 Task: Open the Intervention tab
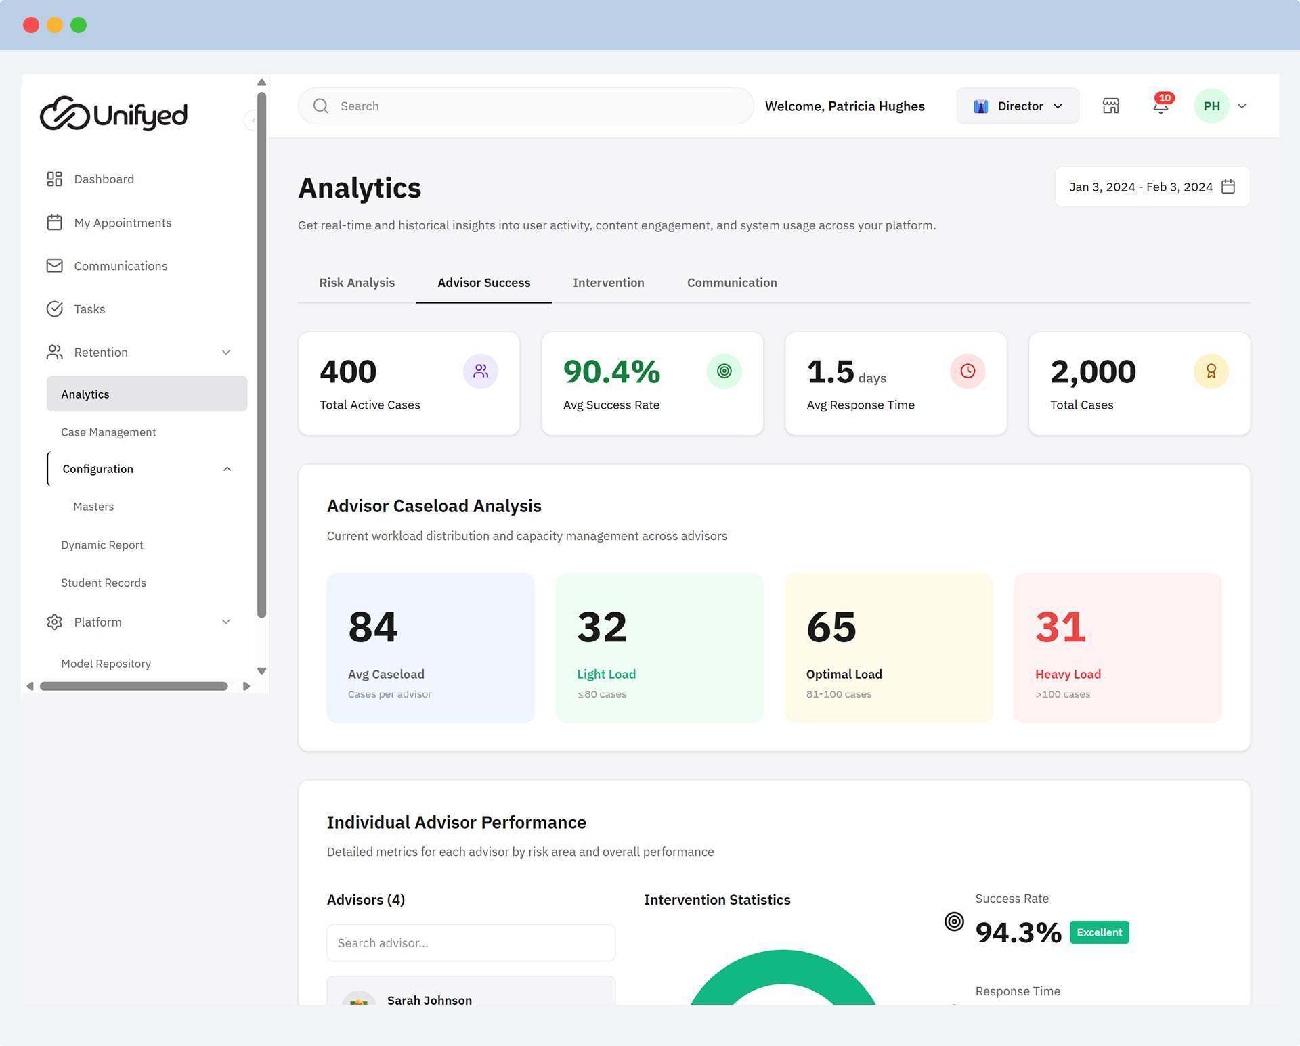(x=608, y=283)
